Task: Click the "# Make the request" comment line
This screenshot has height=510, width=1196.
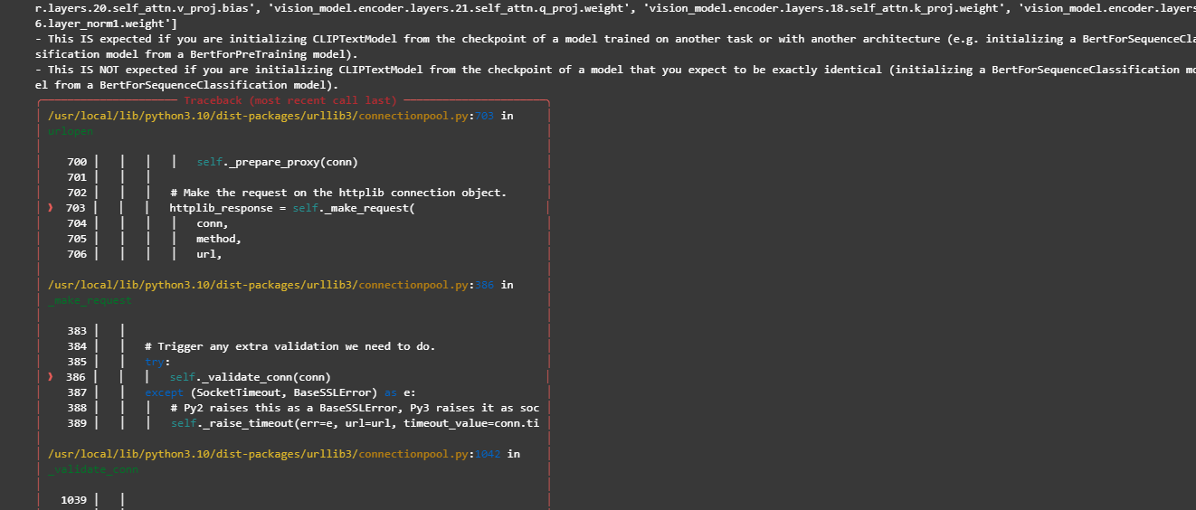Action: click(x=337, y=193)
